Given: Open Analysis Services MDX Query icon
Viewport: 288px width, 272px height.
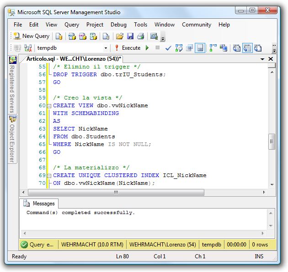Looking at the screenshot, I should (72, 36).
